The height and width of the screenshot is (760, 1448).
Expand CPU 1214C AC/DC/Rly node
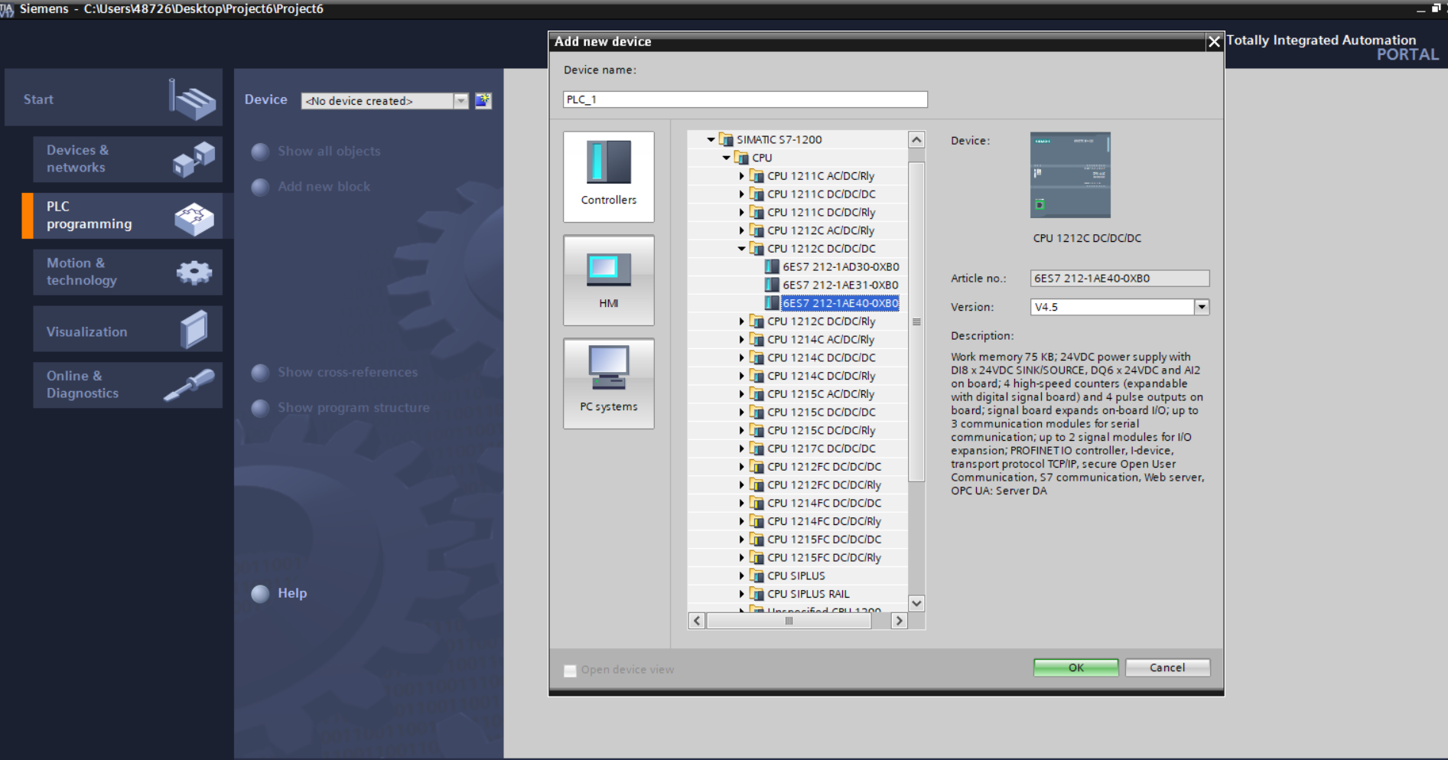click(741, 340)
